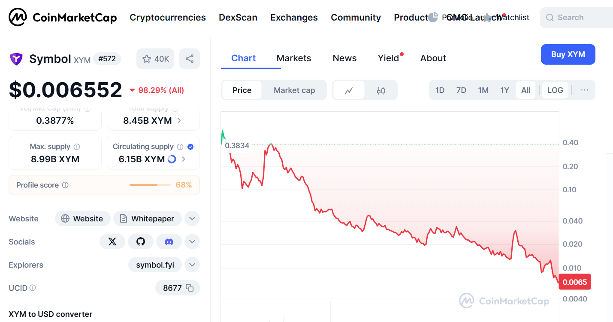This screenshot has height=322, width=613.
Task: Select the Market cap chart toggle
Action: tap(294, 90)
